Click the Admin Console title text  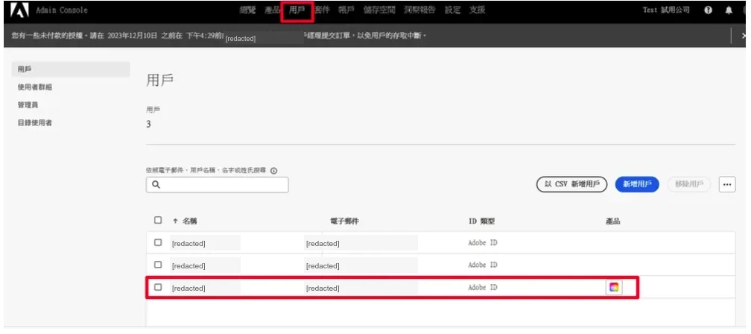(x=62, y=10)
